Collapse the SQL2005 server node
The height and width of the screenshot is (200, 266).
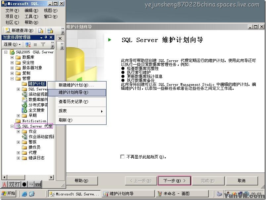click(6, 52)
